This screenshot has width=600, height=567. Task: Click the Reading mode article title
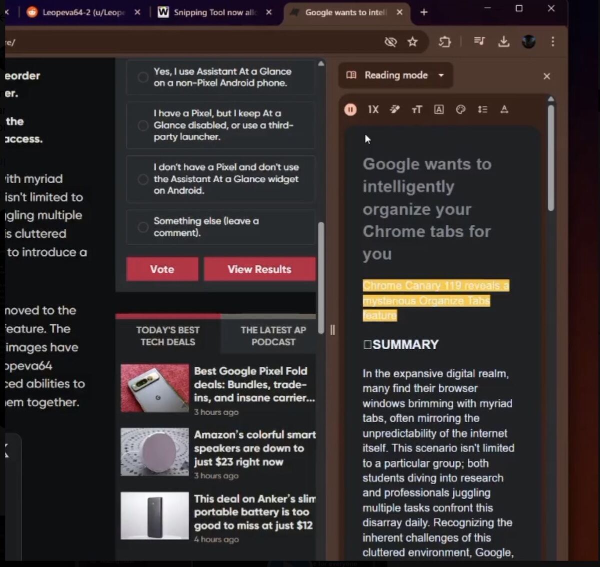pyautogui.click(x=427, y=209)
